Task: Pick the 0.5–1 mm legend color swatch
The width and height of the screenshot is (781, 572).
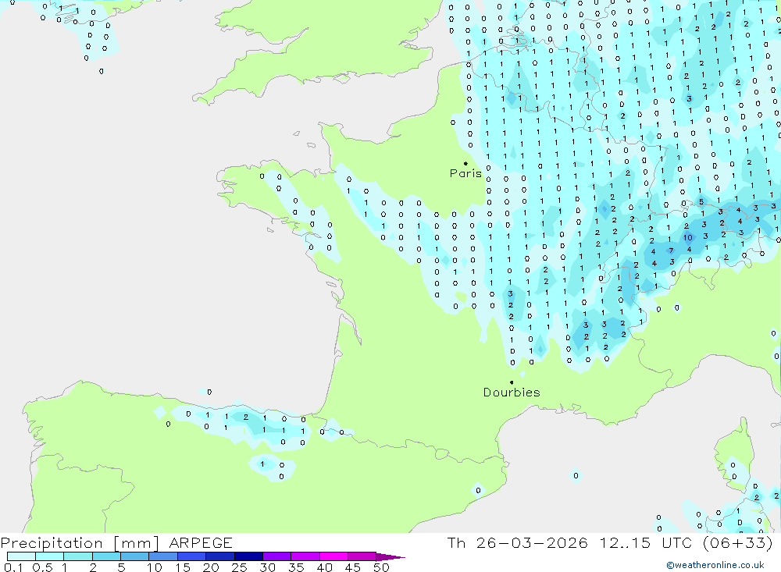Action: [x=49, y=556]
